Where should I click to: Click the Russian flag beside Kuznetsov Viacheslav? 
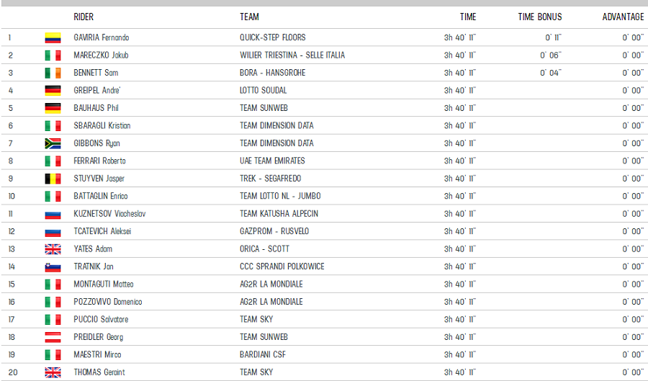[53, 214]
